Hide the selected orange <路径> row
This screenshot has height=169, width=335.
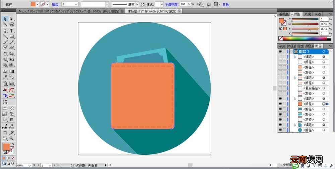tap(280, 104)
